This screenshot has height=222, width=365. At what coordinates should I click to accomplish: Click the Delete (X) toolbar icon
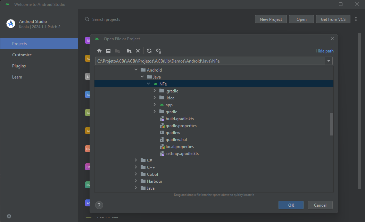(138, 51)
